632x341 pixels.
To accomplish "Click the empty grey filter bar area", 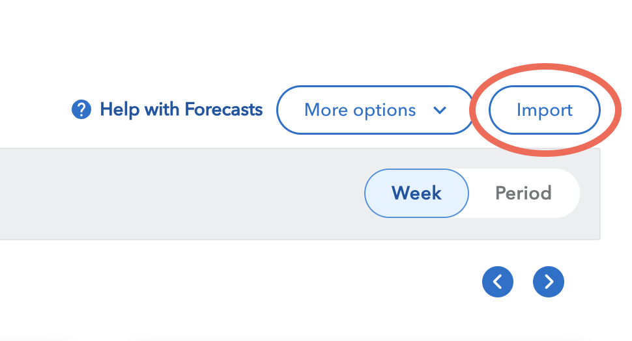I will point(181,194).
